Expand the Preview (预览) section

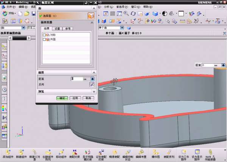pyautogui.click(x=92, y=91)
